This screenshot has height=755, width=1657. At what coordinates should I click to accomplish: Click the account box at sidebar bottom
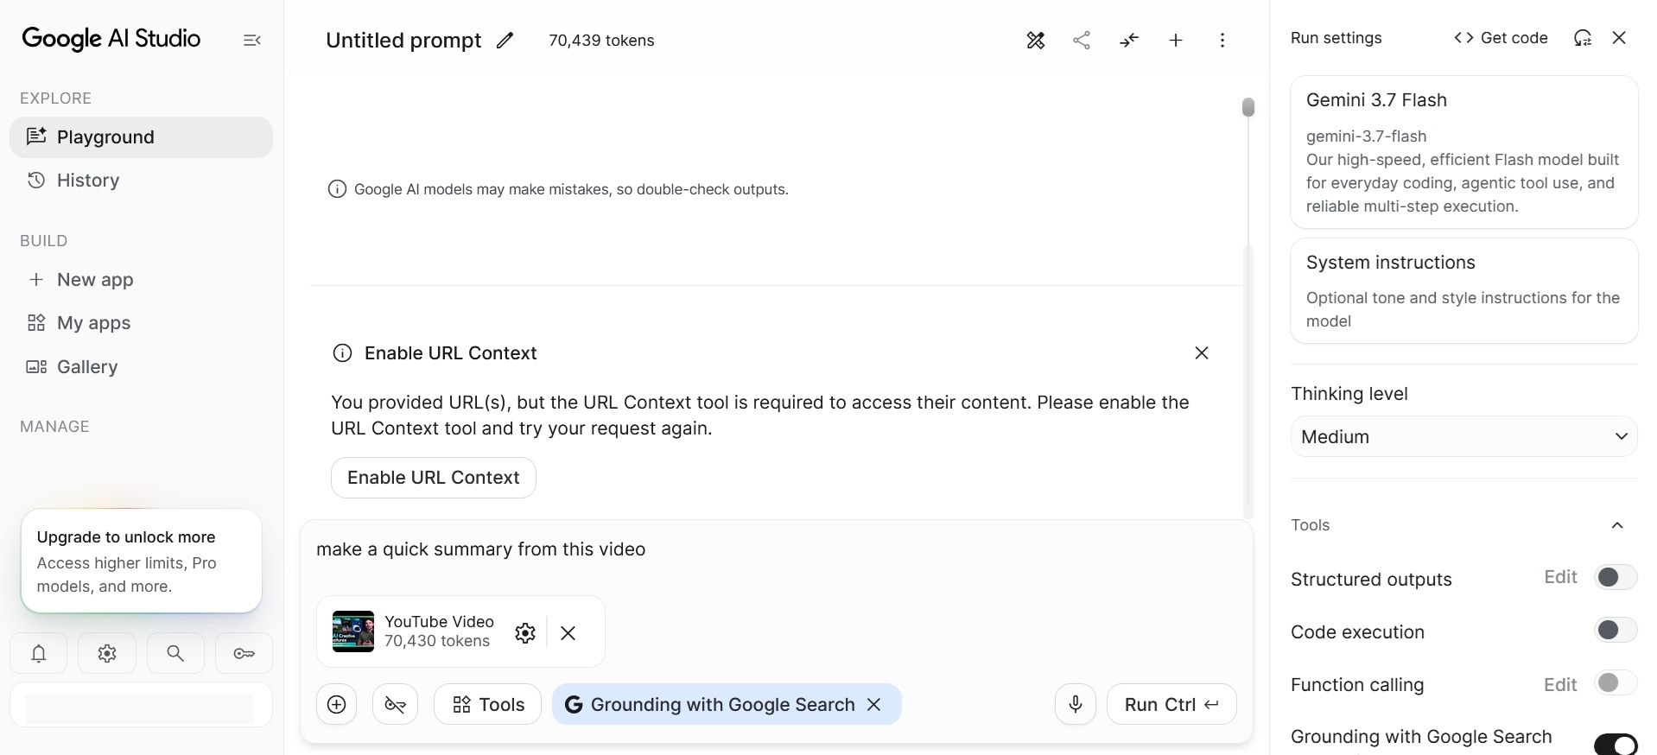(x=142, y=705)
